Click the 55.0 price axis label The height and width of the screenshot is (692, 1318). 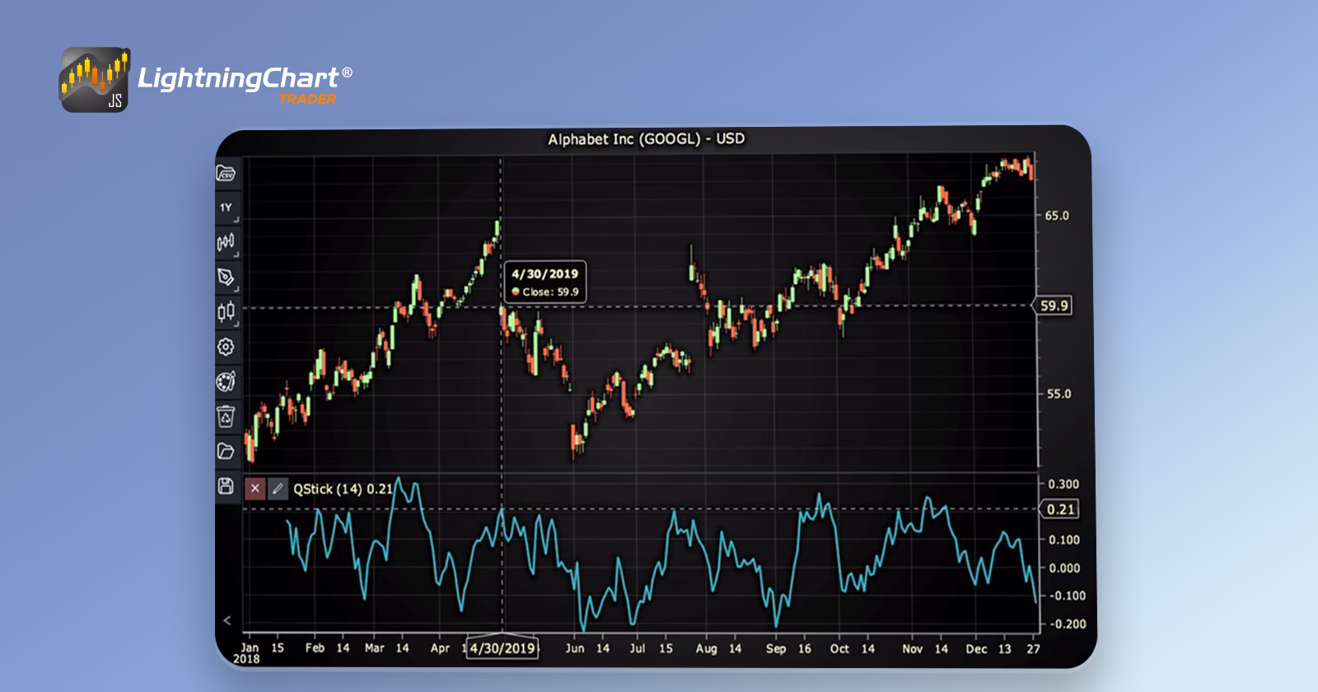pyautogui.click(x=1059, y=394)
